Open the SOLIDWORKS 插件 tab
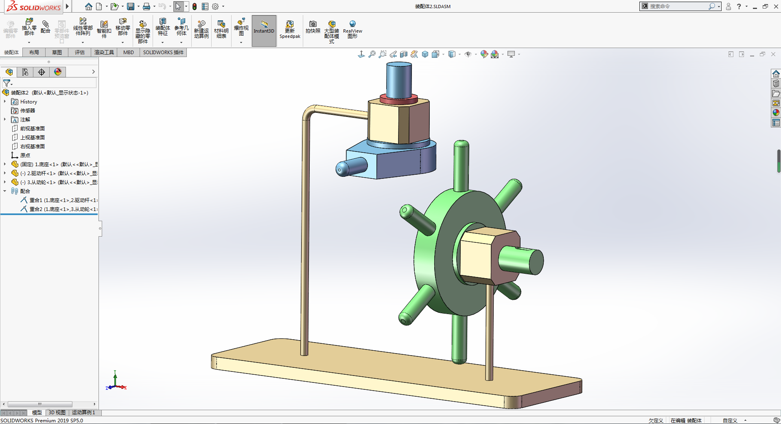Screen dimensions: 781x424 (x=163, y=53)
